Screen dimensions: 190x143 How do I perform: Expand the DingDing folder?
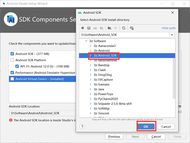[x=91, y=75]
